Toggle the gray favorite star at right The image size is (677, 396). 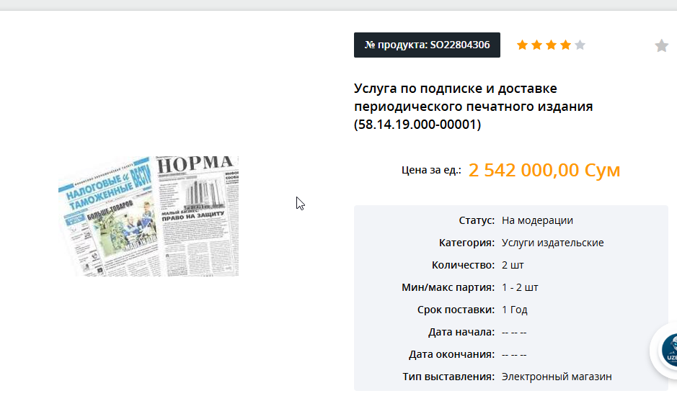[661, 45]
